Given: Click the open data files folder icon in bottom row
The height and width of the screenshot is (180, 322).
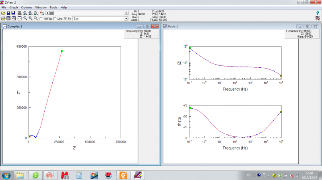Looking at the screenshot, I should [3, 18].
